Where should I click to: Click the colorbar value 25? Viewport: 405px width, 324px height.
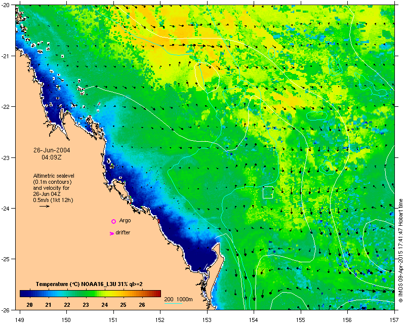[123, 305]
